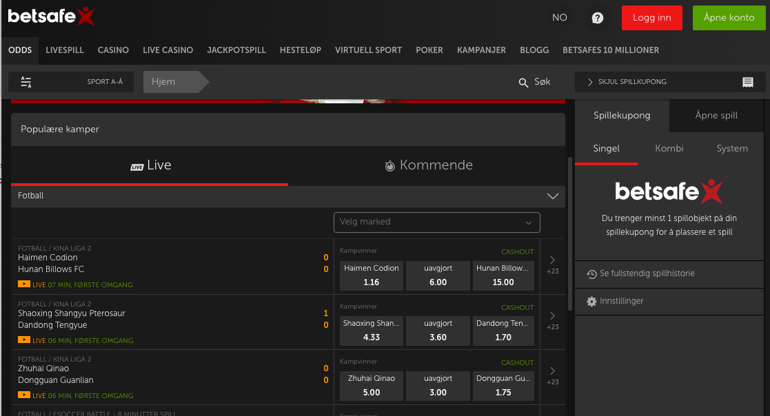The height and width of the screenshot is (416, 770).
Task: Click the Logg inn button
Action: [651, 18]
